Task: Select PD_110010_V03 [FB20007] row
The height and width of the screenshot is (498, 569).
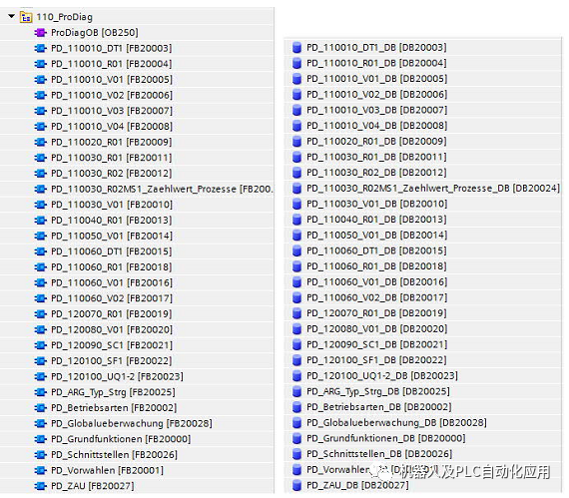Action: [112, 111]
